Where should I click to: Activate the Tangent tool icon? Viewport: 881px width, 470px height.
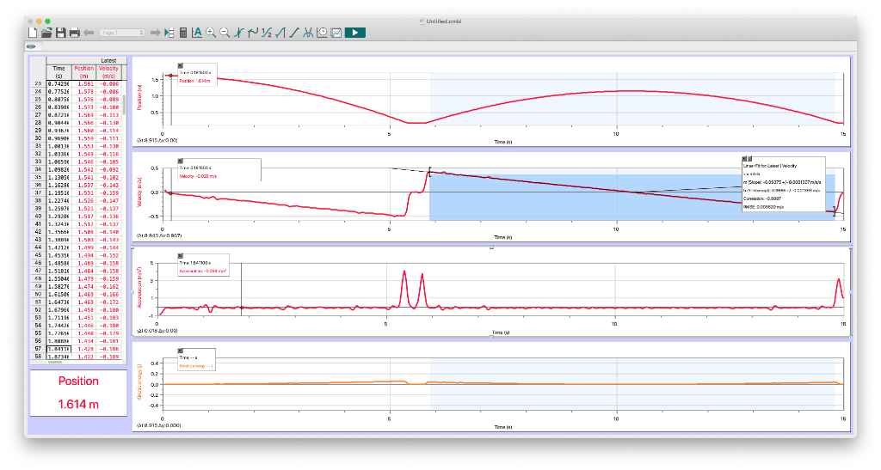253,34
